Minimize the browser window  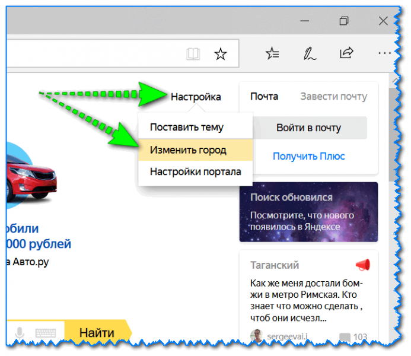tap(305, 21)
